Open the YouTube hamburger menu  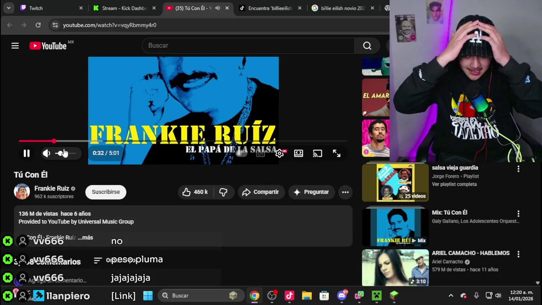click(x=15, y=45)
